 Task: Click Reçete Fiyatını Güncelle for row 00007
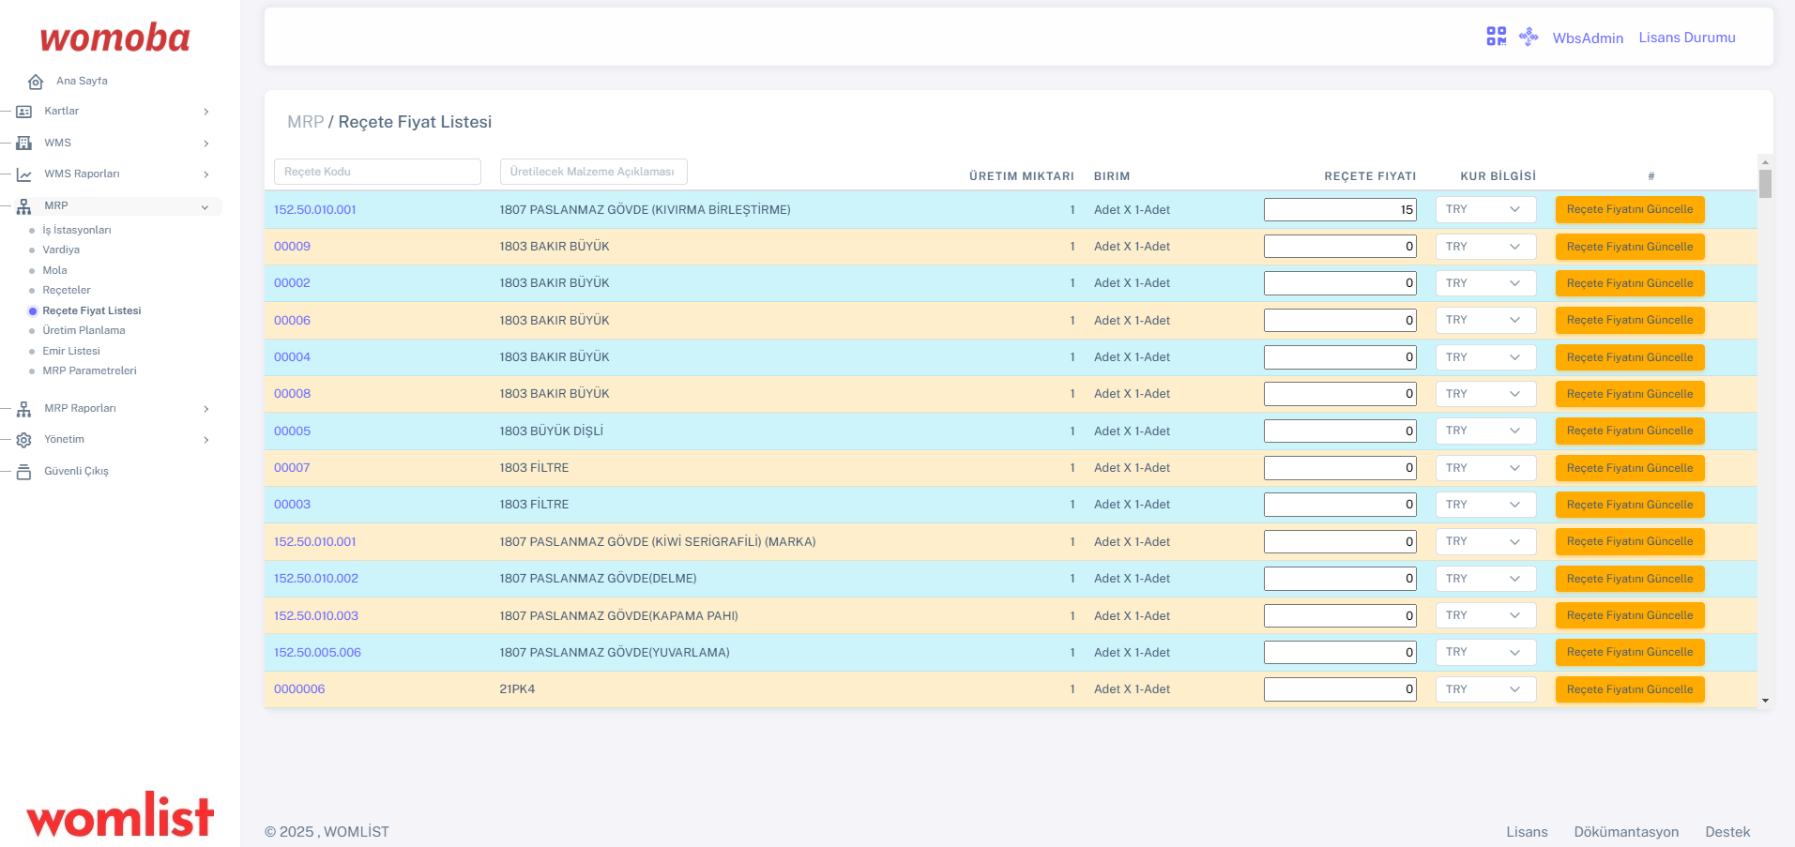1630,468
